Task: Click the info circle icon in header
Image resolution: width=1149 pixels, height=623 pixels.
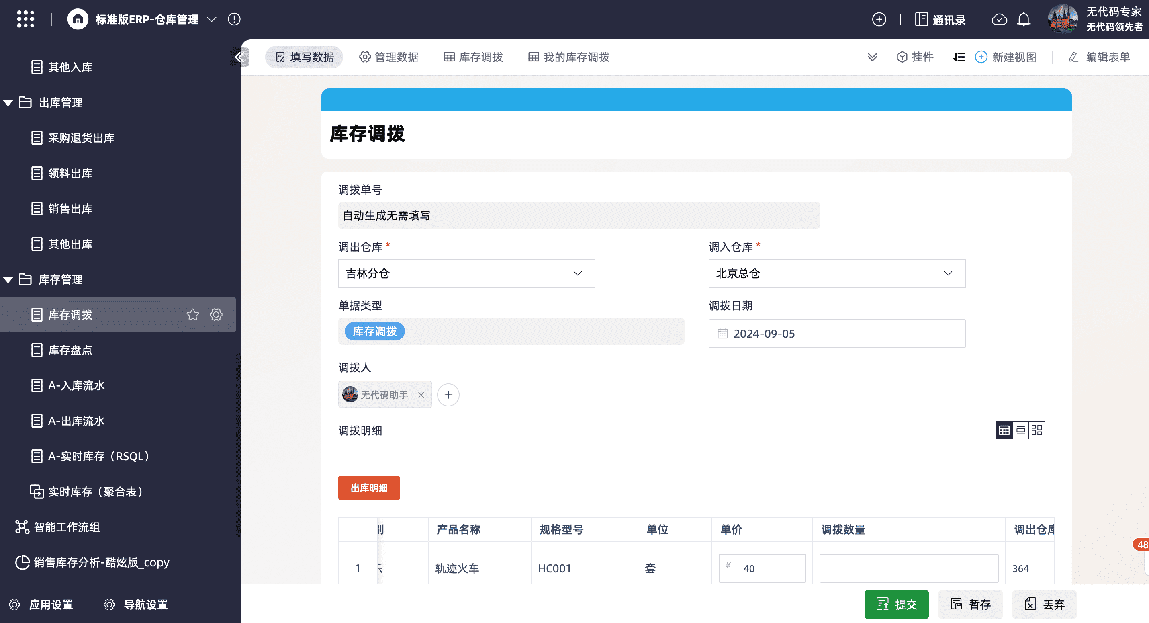Action: pyautogui.click(x=234, y=19)
